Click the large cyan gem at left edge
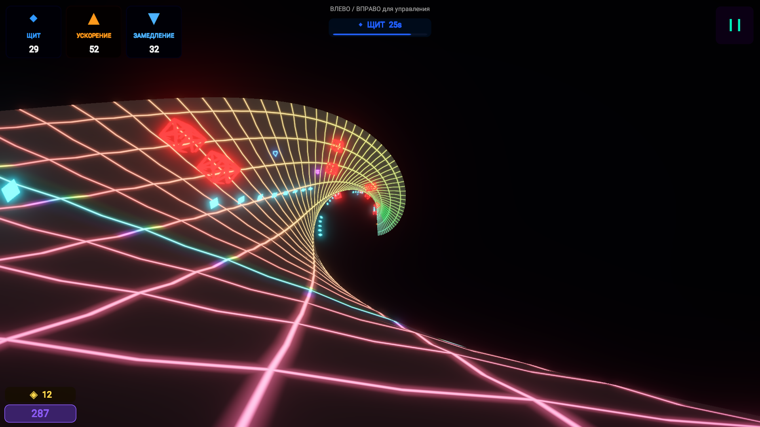 tap(11, 191)
